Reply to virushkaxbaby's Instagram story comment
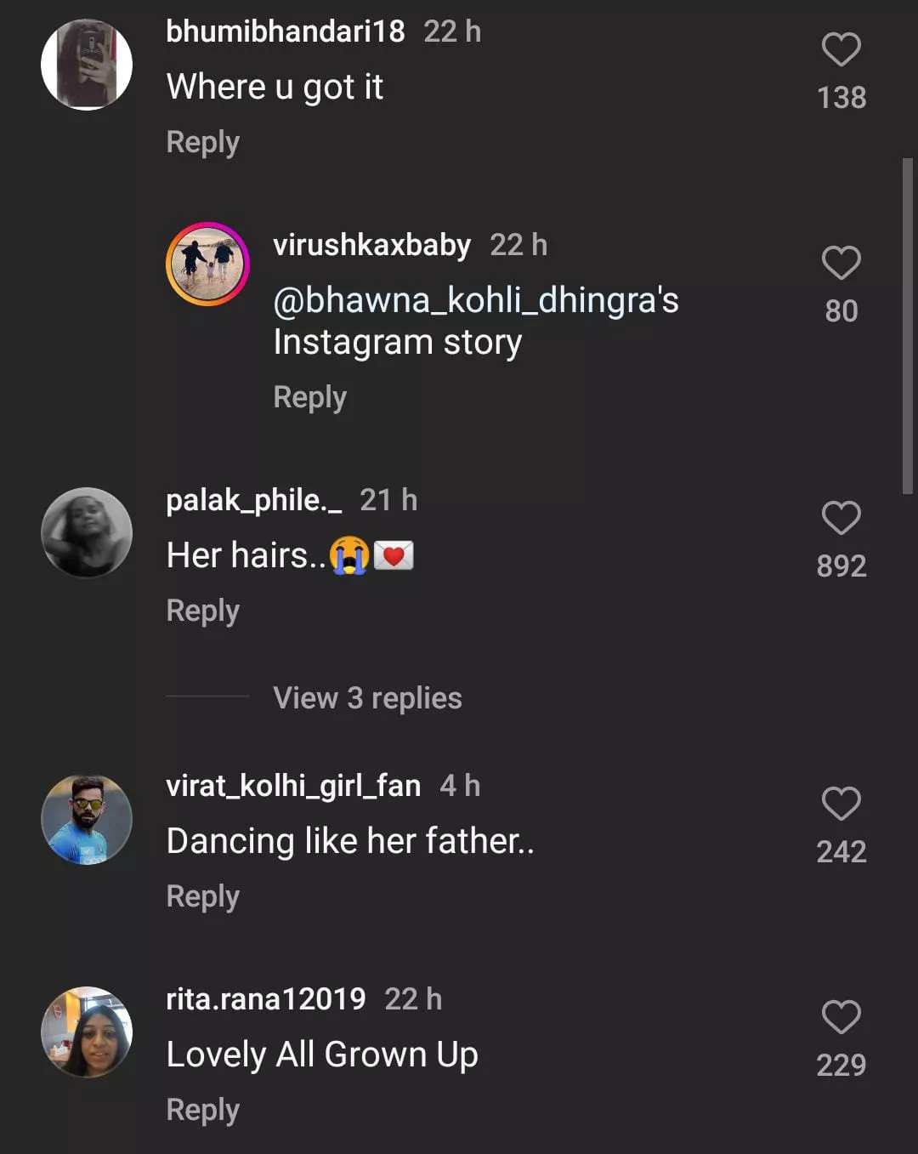Viewport: 918px width, 1154px height. coord(309,397)
